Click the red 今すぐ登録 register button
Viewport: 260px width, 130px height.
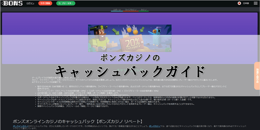(45, 3)
